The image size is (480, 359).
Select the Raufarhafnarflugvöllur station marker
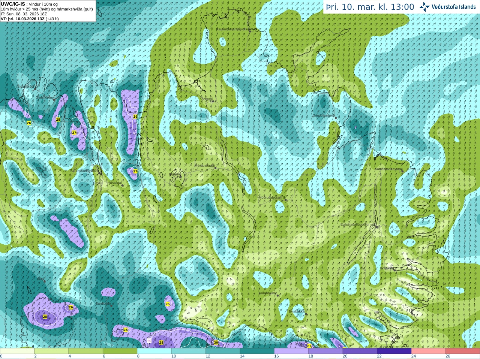250,31
